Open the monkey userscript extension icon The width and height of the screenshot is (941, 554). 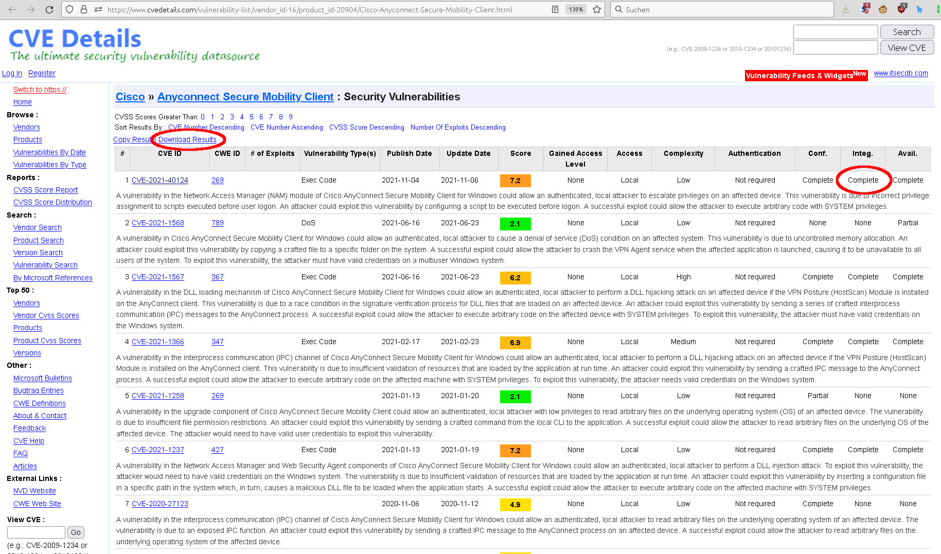click(x=883, y=9)
